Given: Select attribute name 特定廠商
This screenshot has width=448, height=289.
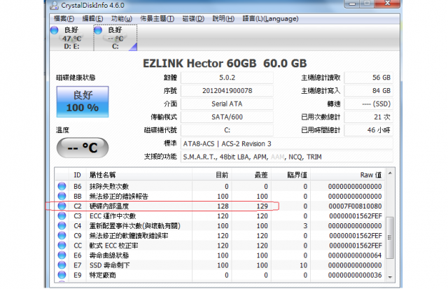Looking at the screenshot, I should [x=103, y=275].
